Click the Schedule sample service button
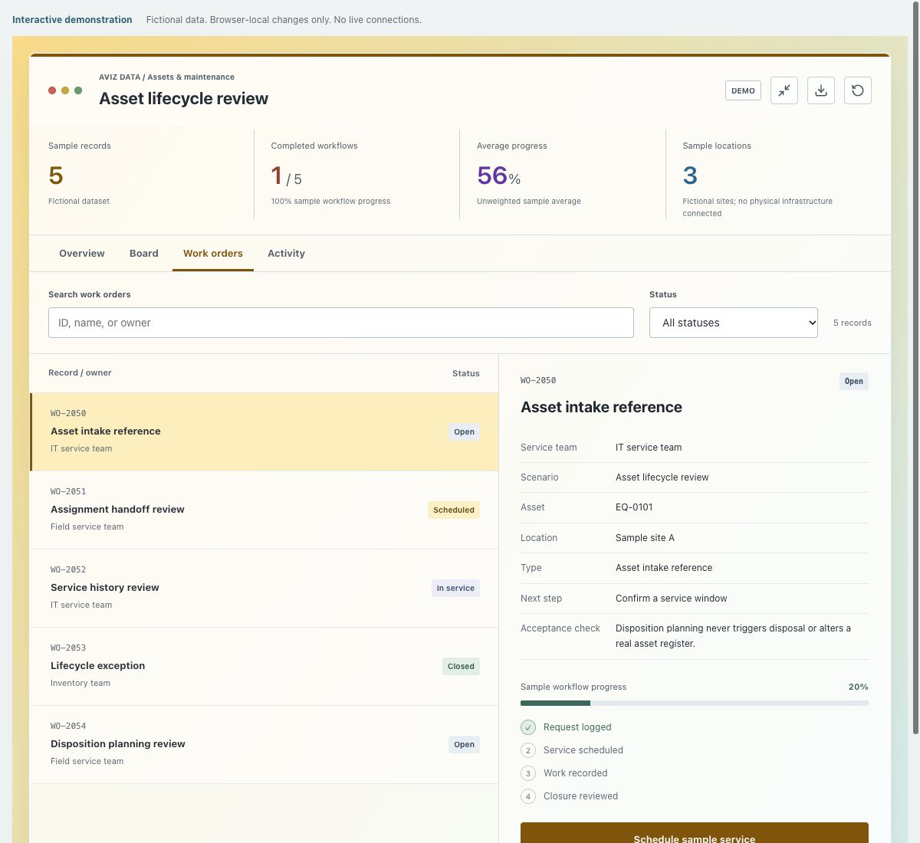Screen dimensions: 920x843 click(695, 833)
